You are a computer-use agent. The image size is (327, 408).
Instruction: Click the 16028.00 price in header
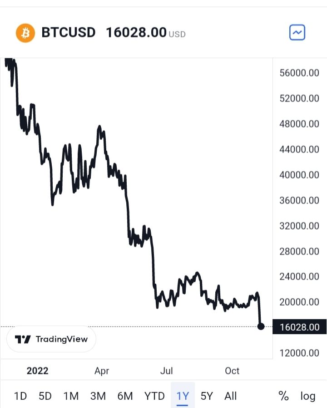click(136, 33)
